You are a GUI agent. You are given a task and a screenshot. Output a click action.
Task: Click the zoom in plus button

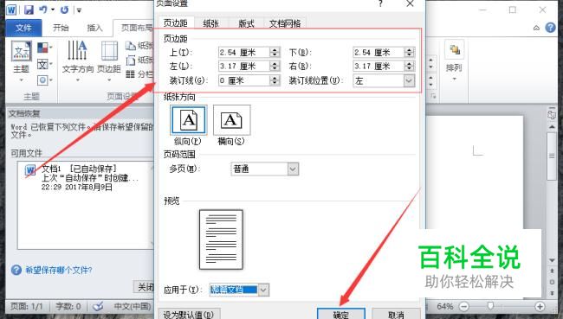(x=540, y=306)
